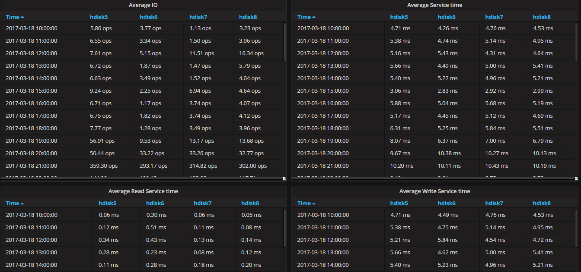Open the Average Read Service time title menu
Viewport: 581px width, 272px height.
(x=143, y=191)
